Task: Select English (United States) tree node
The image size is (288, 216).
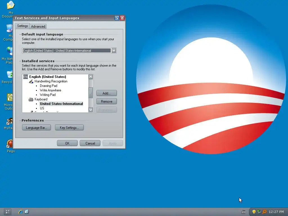Action: (x=48, y=77)
